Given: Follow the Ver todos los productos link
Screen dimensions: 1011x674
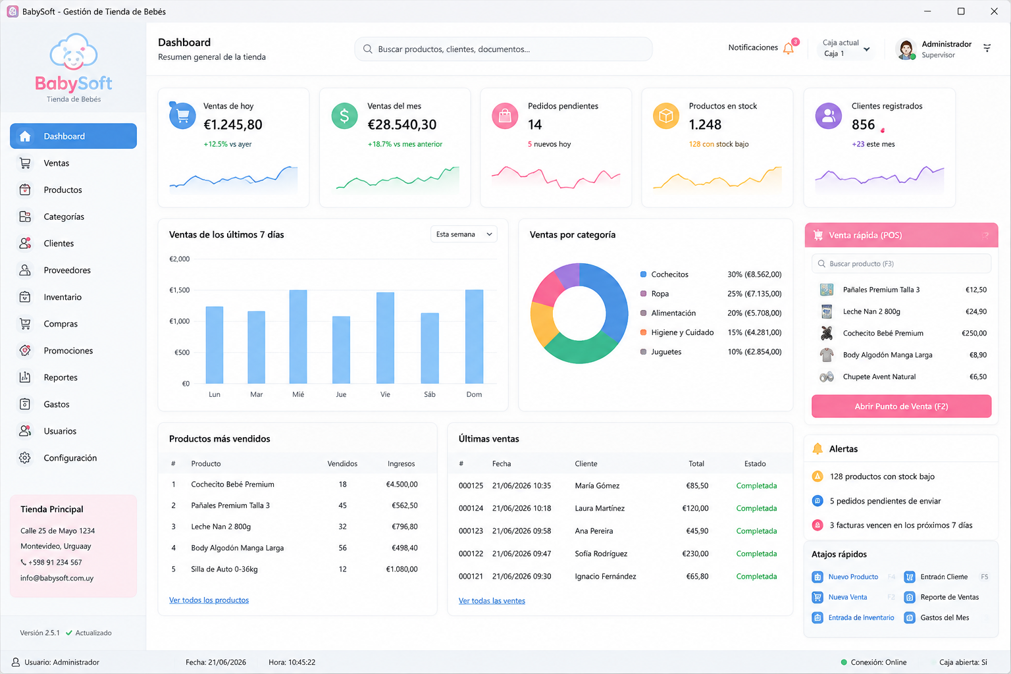Looking at the screenshot, I should click(x=209, y=600).
